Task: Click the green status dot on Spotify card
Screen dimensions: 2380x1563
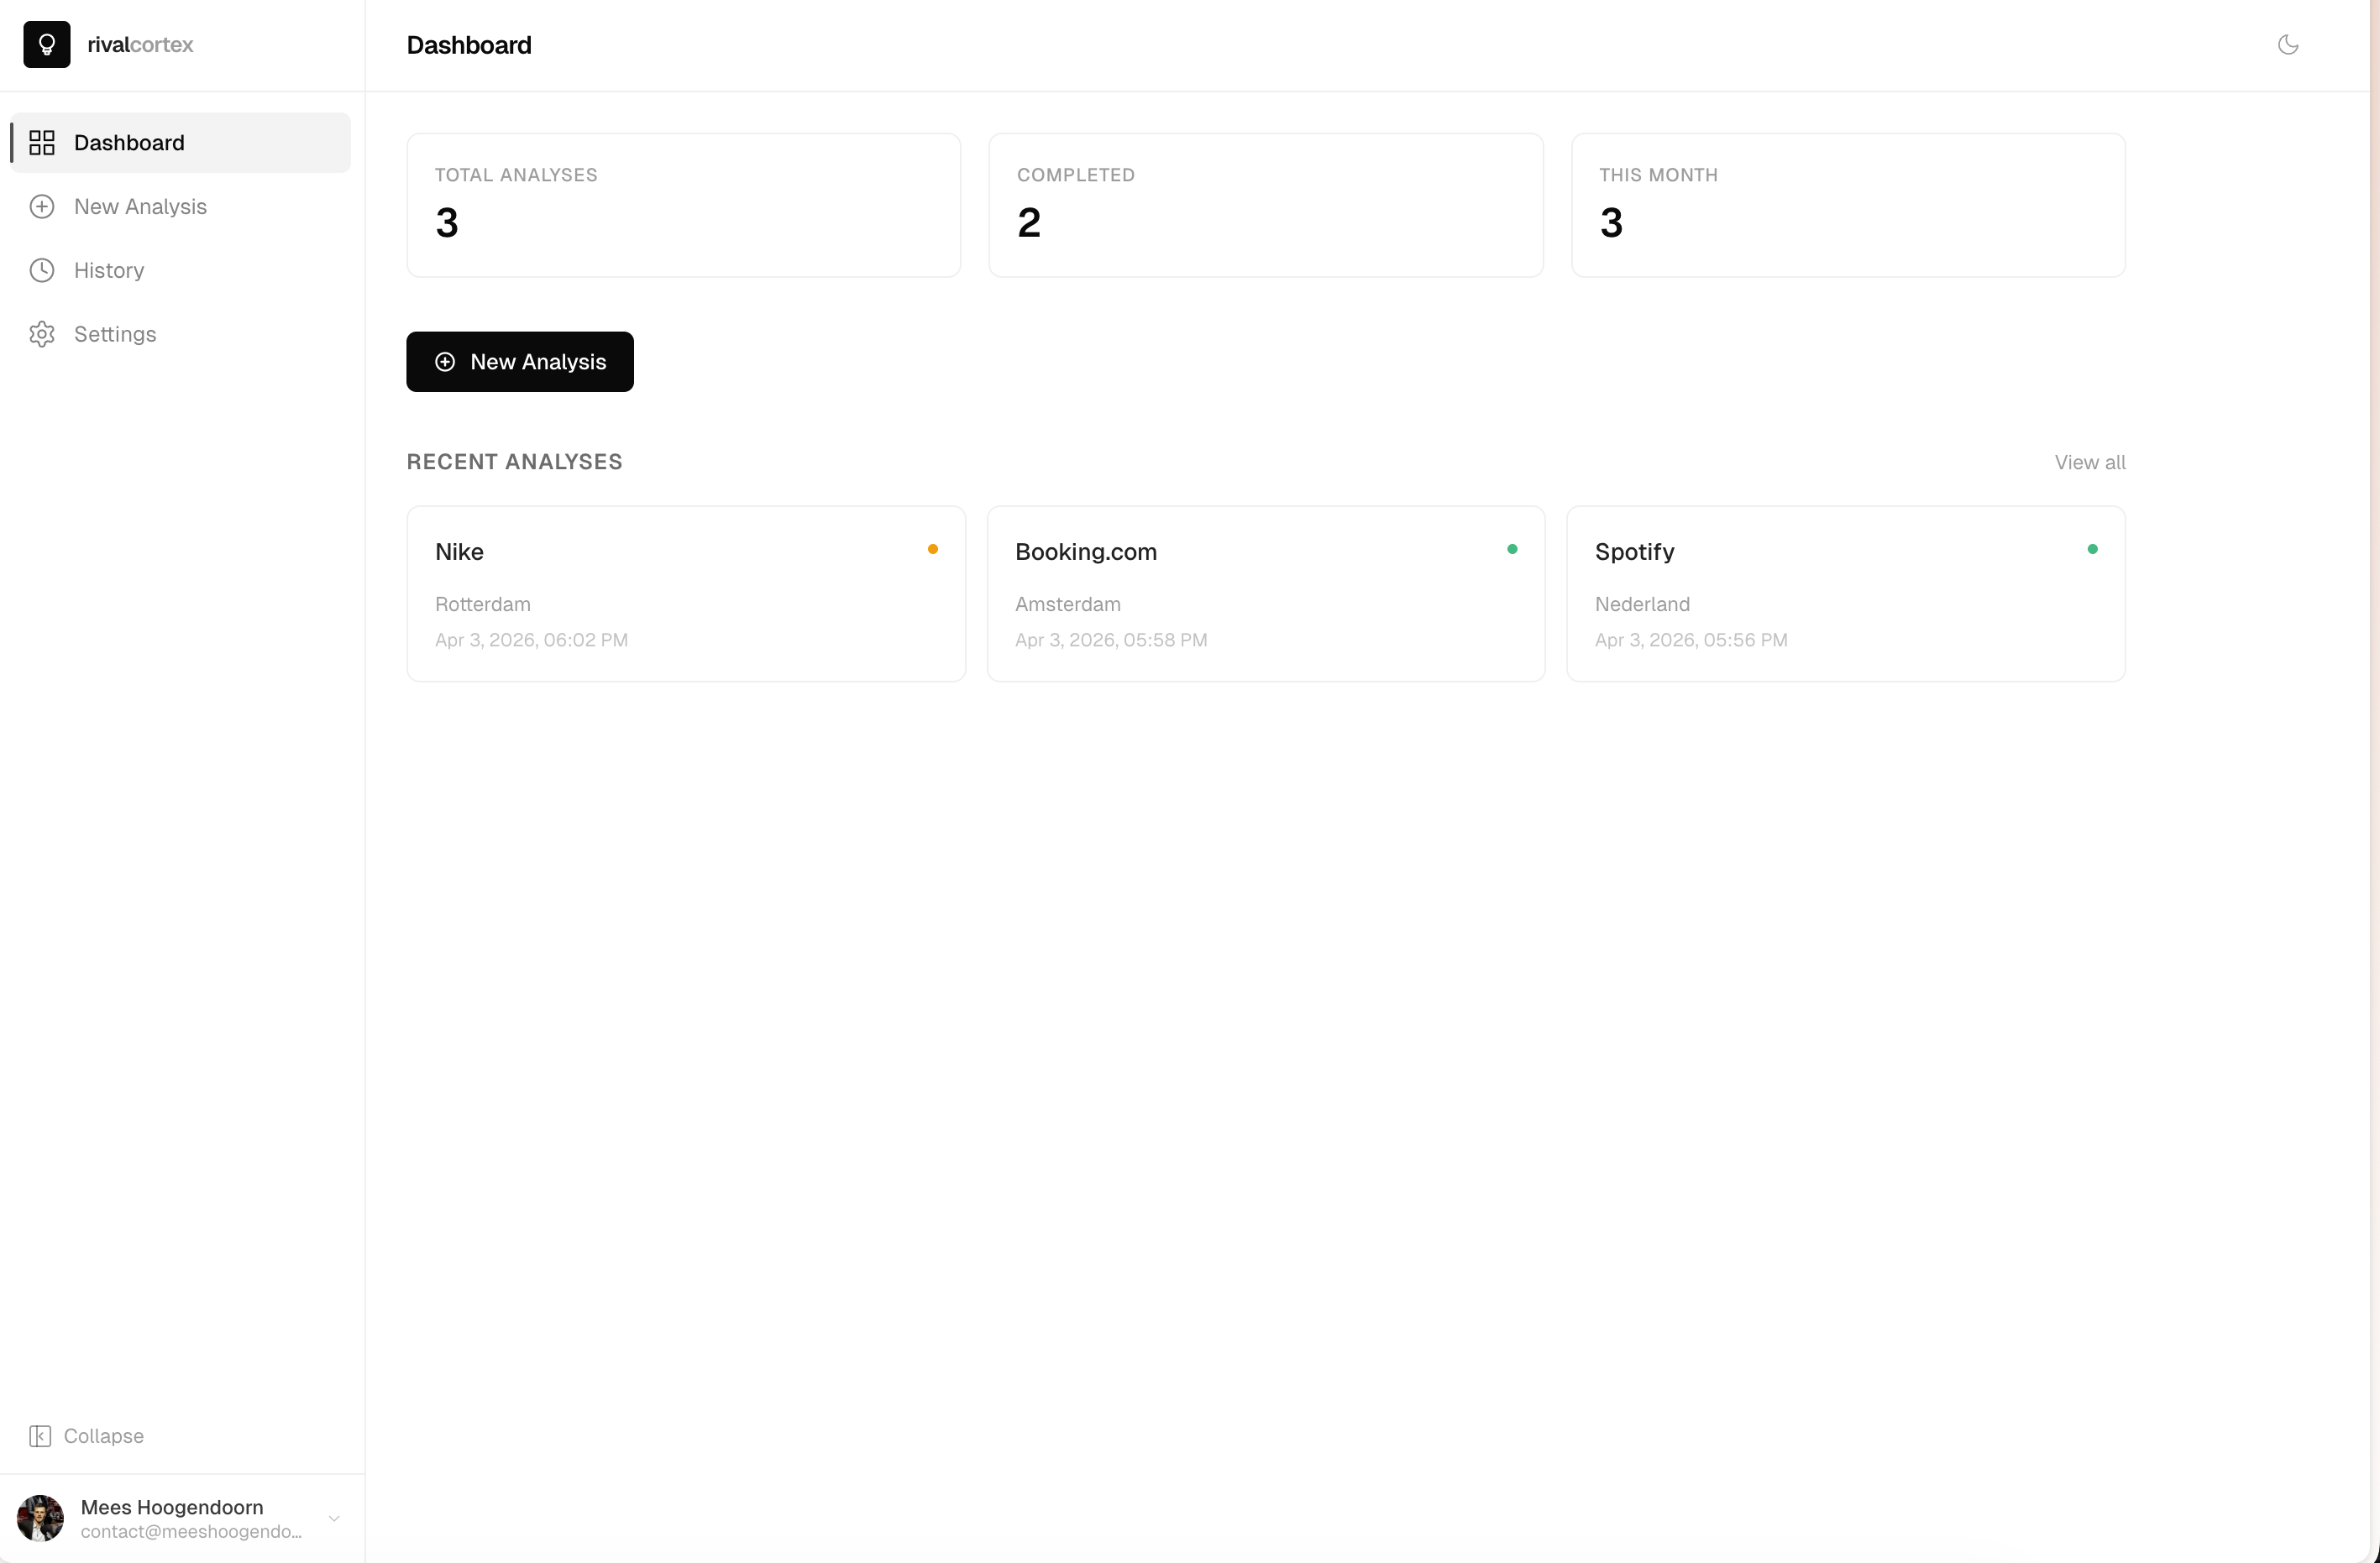Action: point(2092,549)
